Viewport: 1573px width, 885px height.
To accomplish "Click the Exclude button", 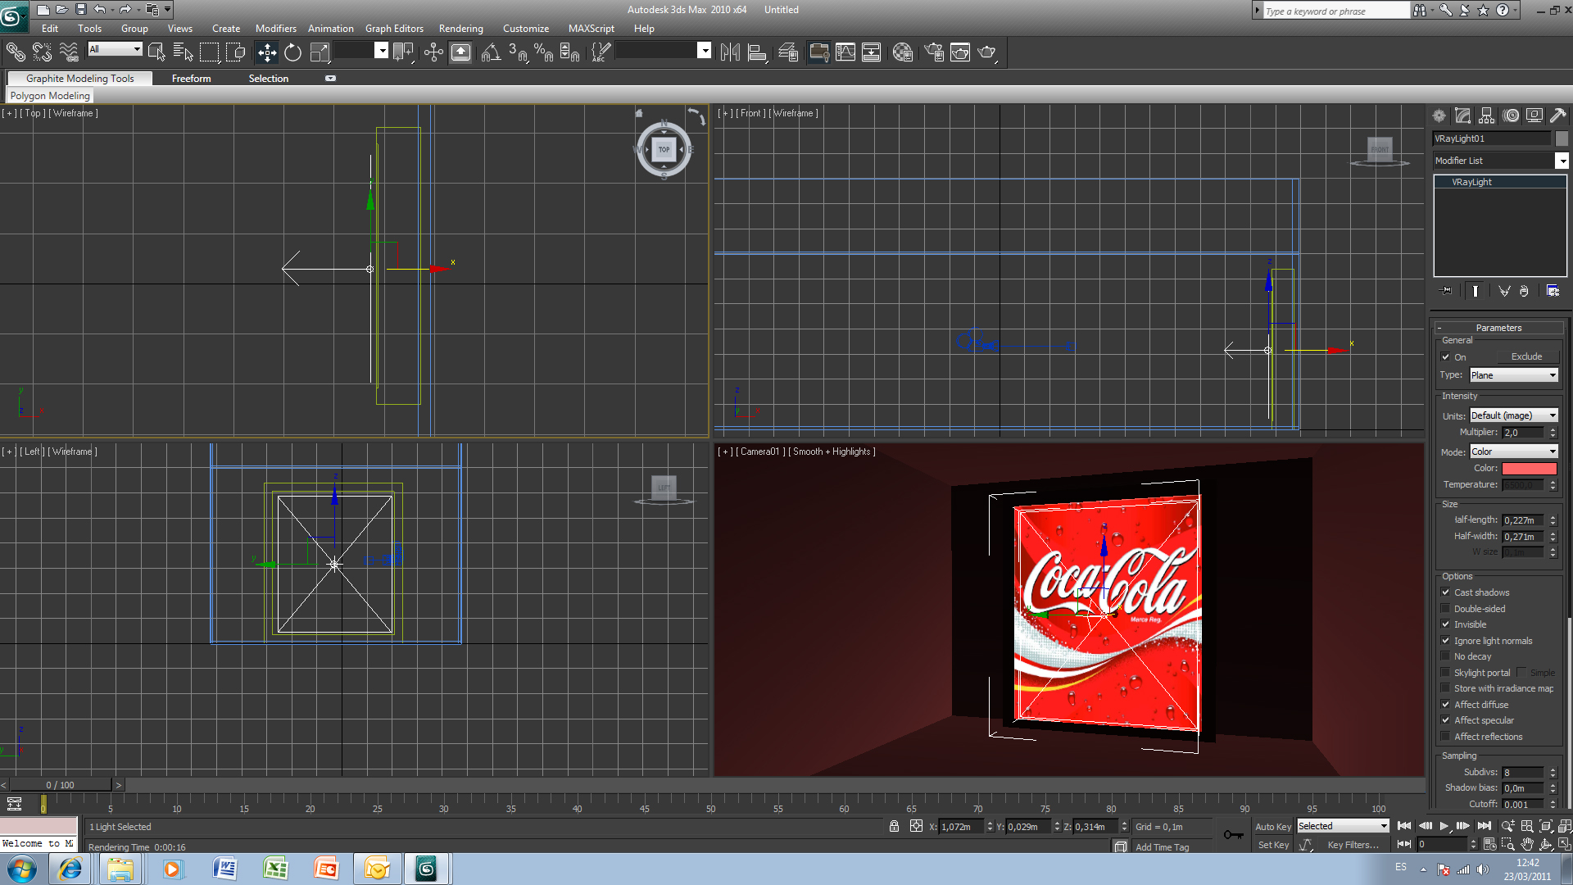I will coord(1526,357).
